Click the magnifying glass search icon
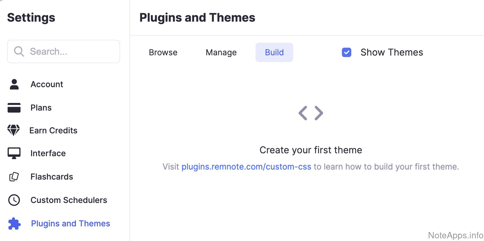484x241 pixels. click(x=19, y=51)
